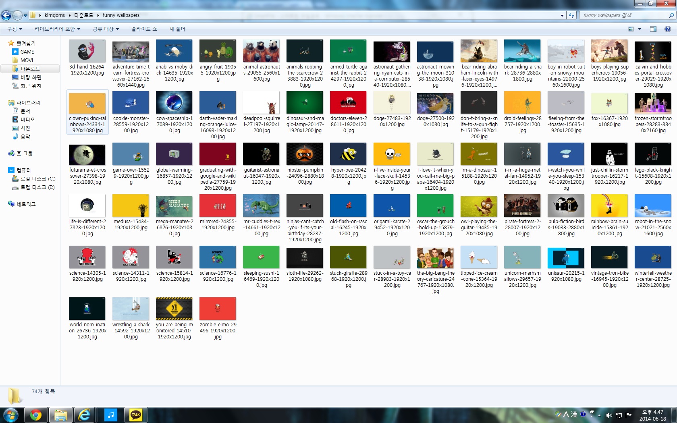Launch Google Chrome from the taskbar

pos(36,415)
